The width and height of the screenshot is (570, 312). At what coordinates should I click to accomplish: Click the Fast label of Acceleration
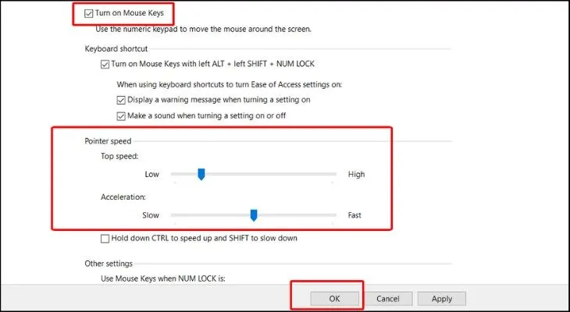[354, 215]
